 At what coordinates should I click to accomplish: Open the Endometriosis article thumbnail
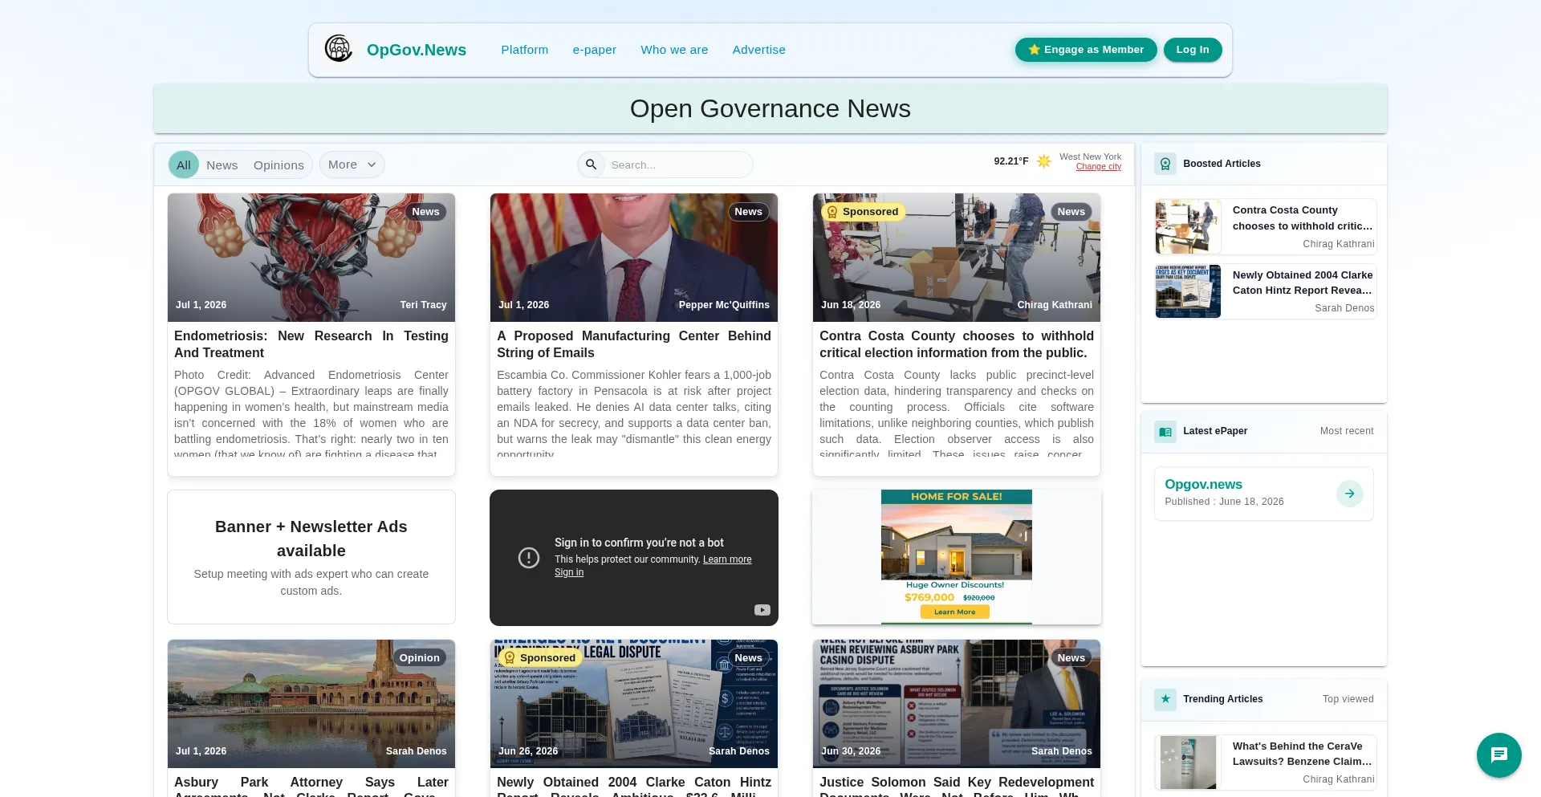coord(311,258)
